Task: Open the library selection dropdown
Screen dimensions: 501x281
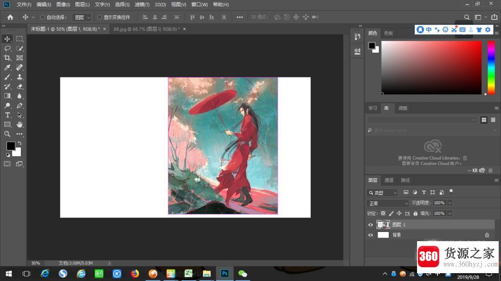Action: (x=422, y=120)
